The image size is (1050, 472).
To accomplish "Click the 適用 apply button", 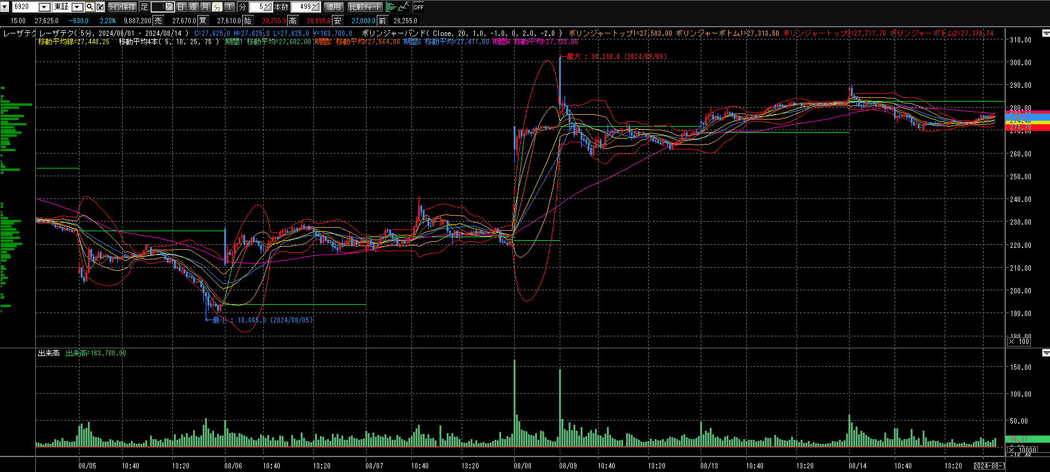I will 333,7.
